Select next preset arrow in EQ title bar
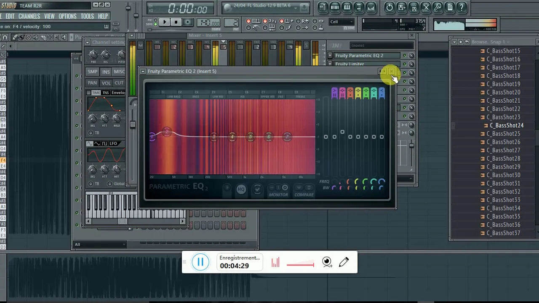 pos(384,71)
